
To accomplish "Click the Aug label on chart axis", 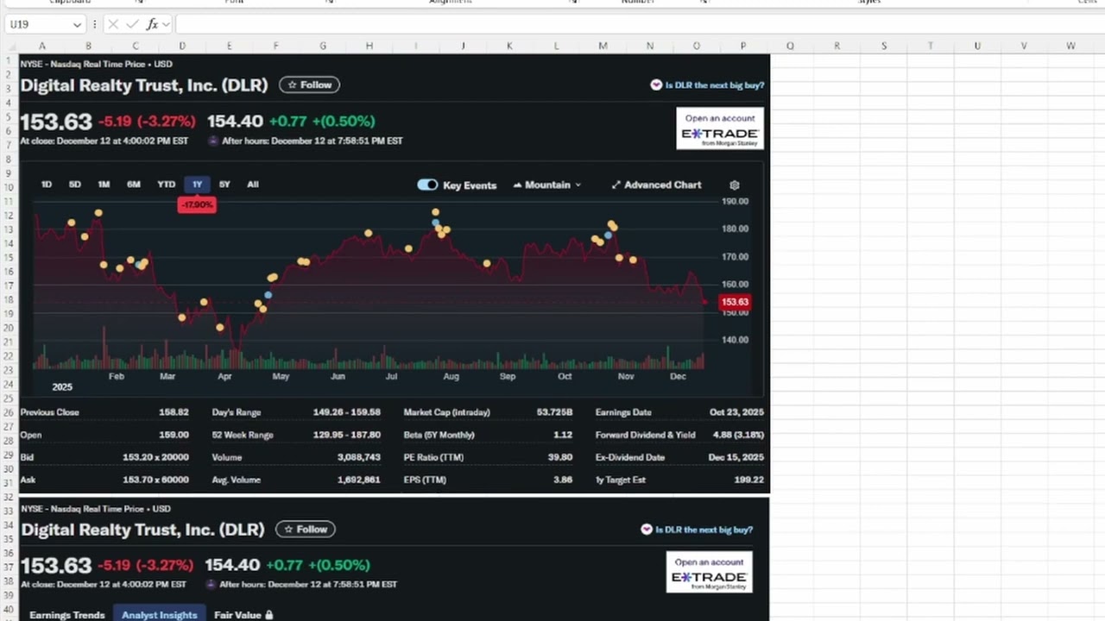I will [x=451, y=377].
